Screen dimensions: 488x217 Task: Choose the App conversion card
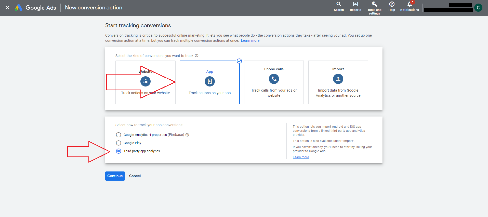tap(209, 82)
